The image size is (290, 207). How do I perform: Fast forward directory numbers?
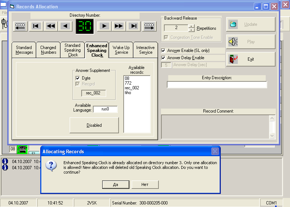[119, 26]
